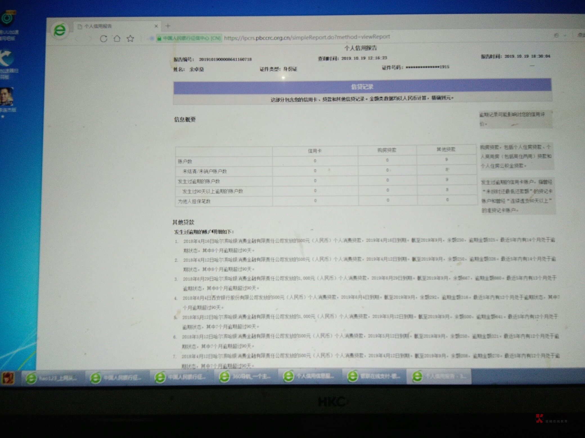Screen dimensions: 585x438
Task: Click the browser refresh icon
Action: coord(103,39)
